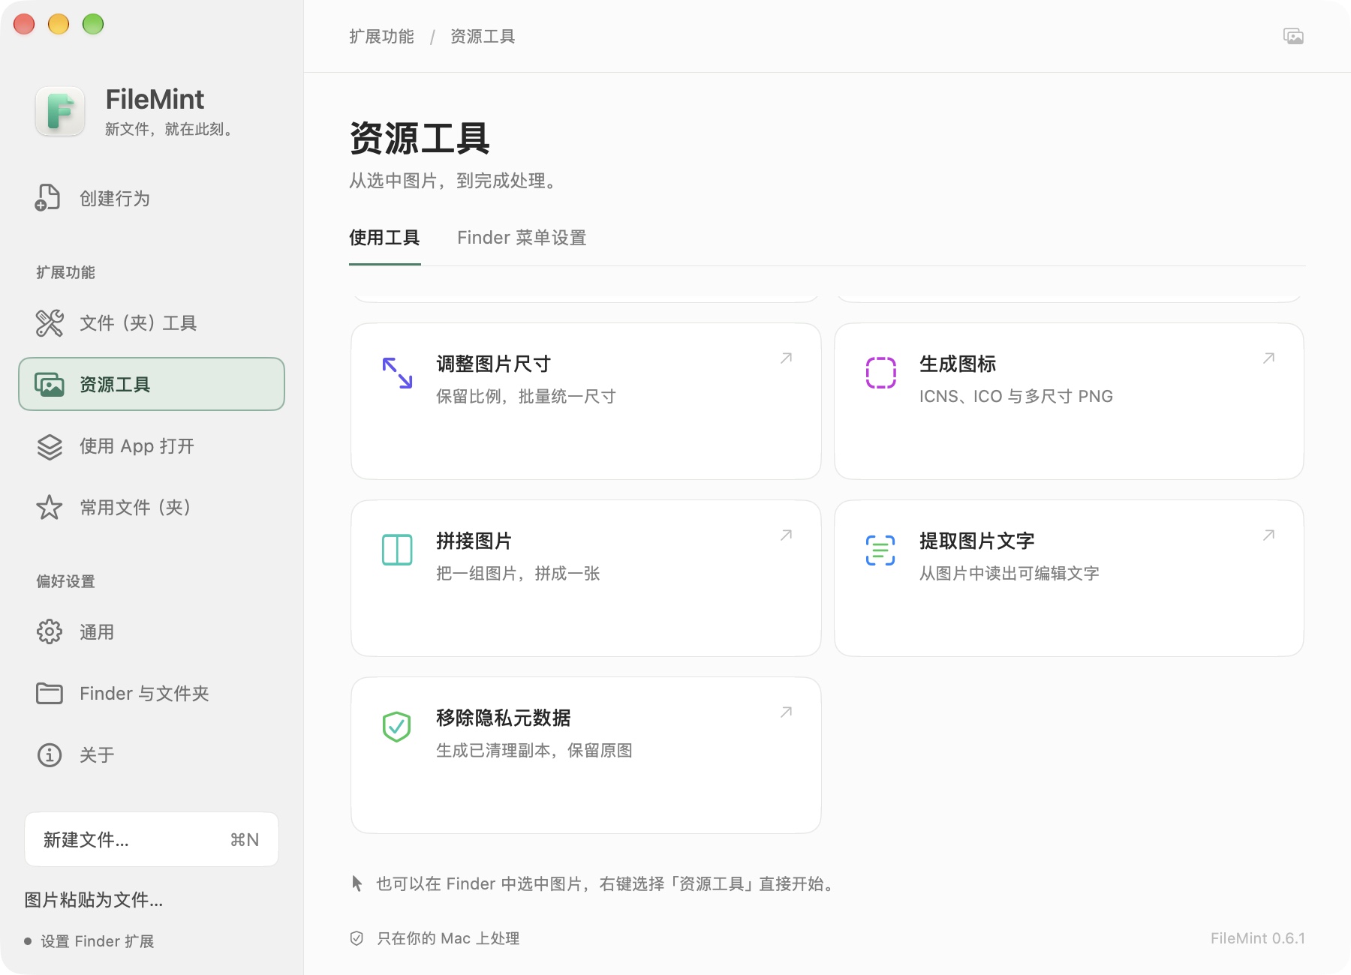Open the 提取图片文字 card title
This screenshot has height=975, width=1351.
(977, 541)
